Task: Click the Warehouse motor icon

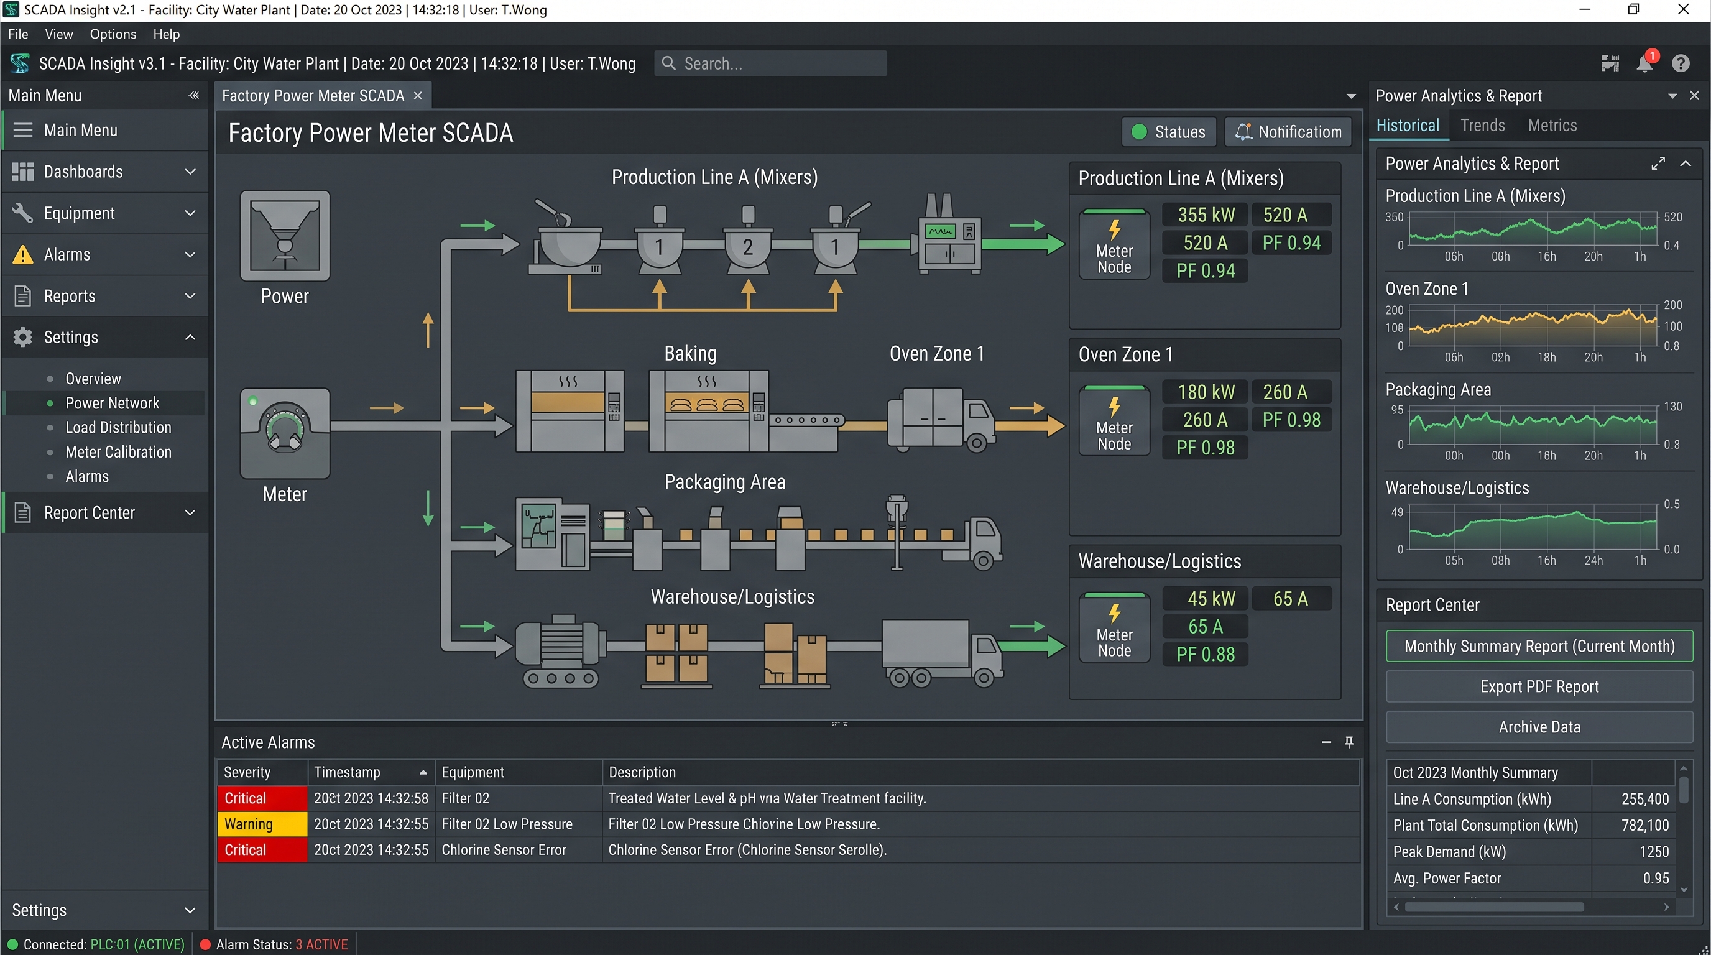Action: [561, 651]
